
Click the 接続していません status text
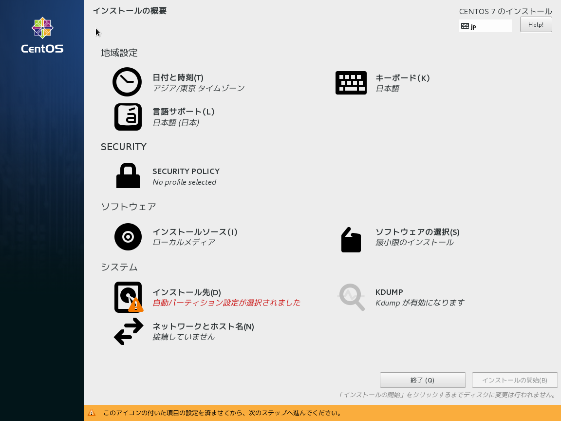[x=184, y=337]
